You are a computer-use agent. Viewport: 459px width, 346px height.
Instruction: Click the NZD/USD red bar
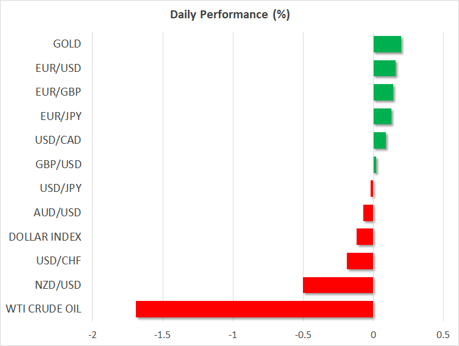coord(338,285)
